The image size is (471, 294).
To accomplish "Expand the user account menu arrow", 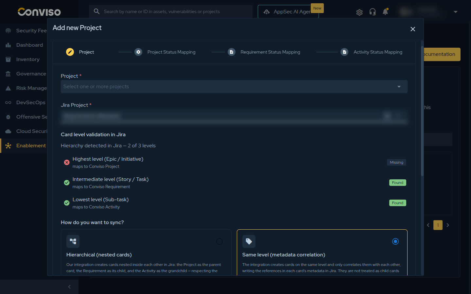I will (x=456, y=12).
